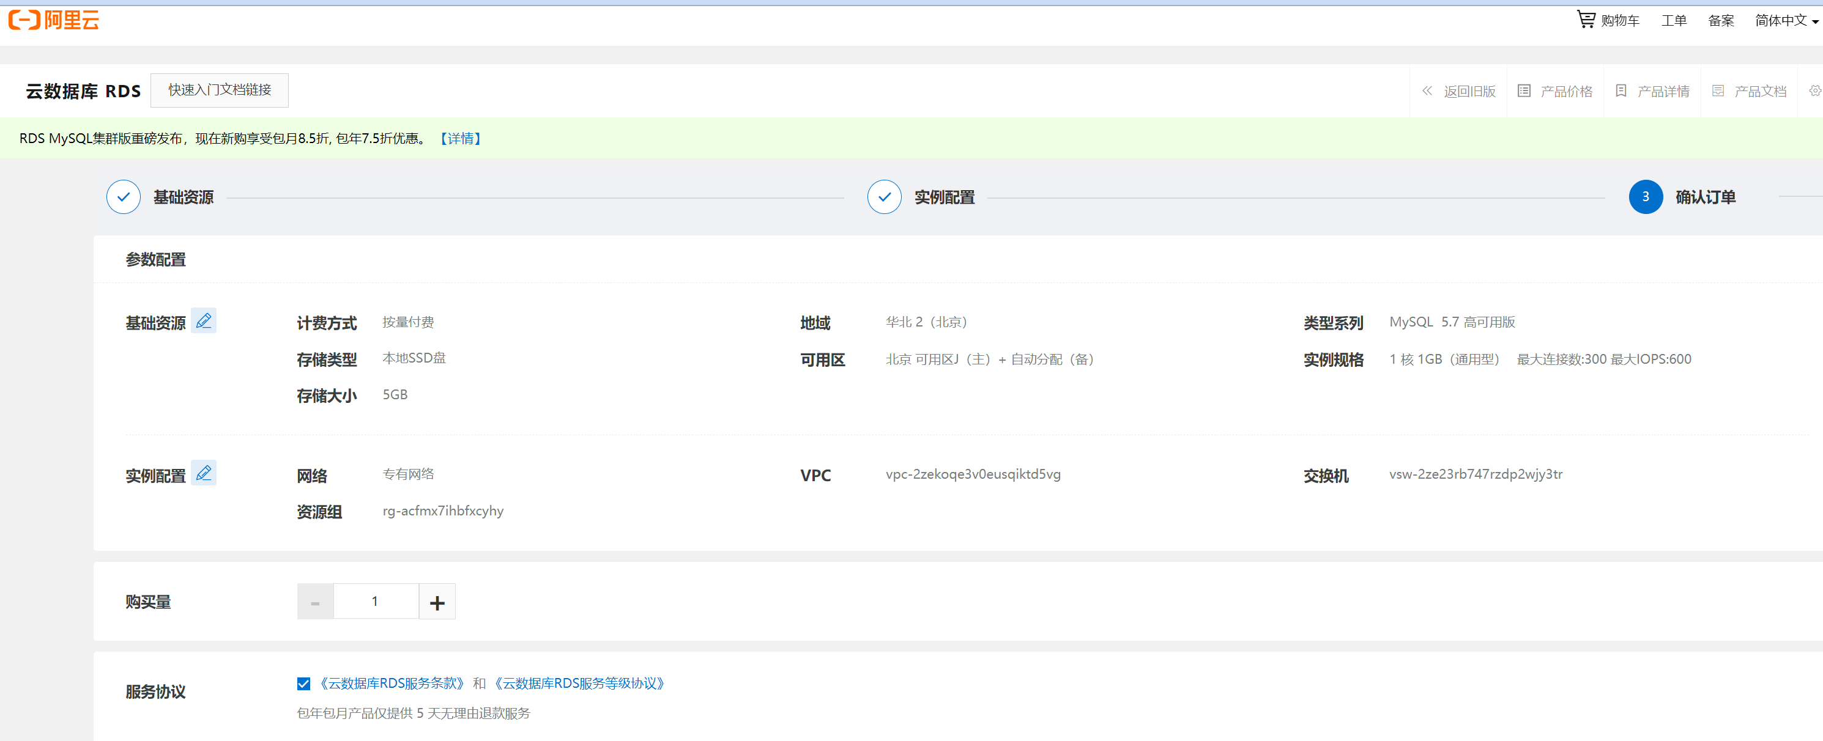Increase purchase quantity with plus button
Image resolution: width=1823 pixels, height=741 pixels.
[437, 602]
